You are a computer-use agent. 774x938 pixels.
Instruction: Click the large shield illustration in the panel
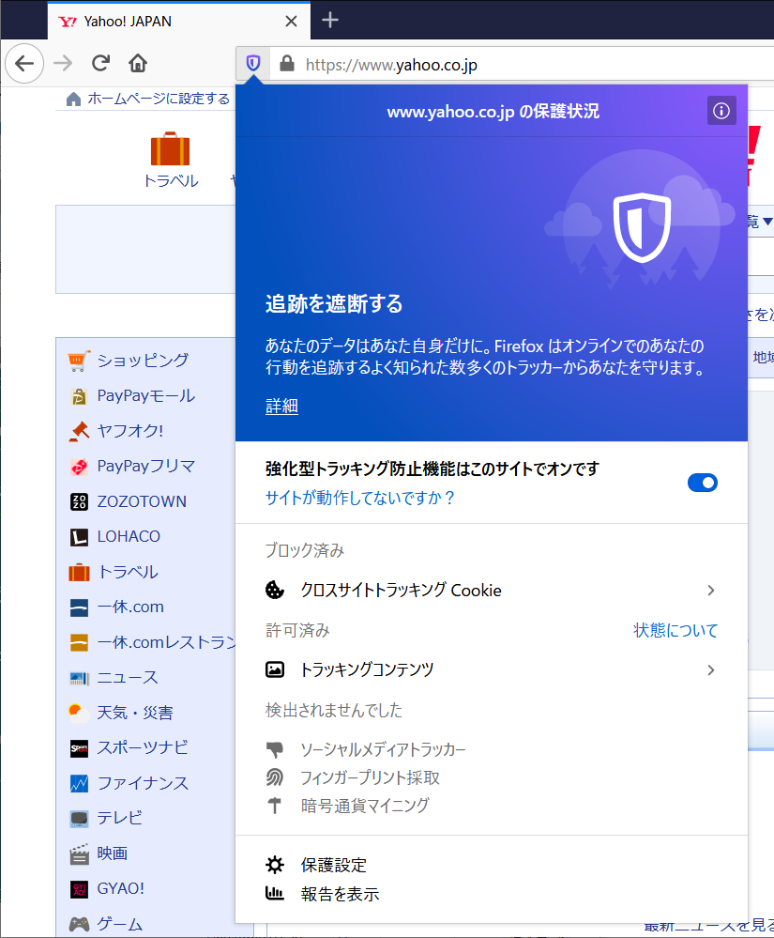coord(642,227)
